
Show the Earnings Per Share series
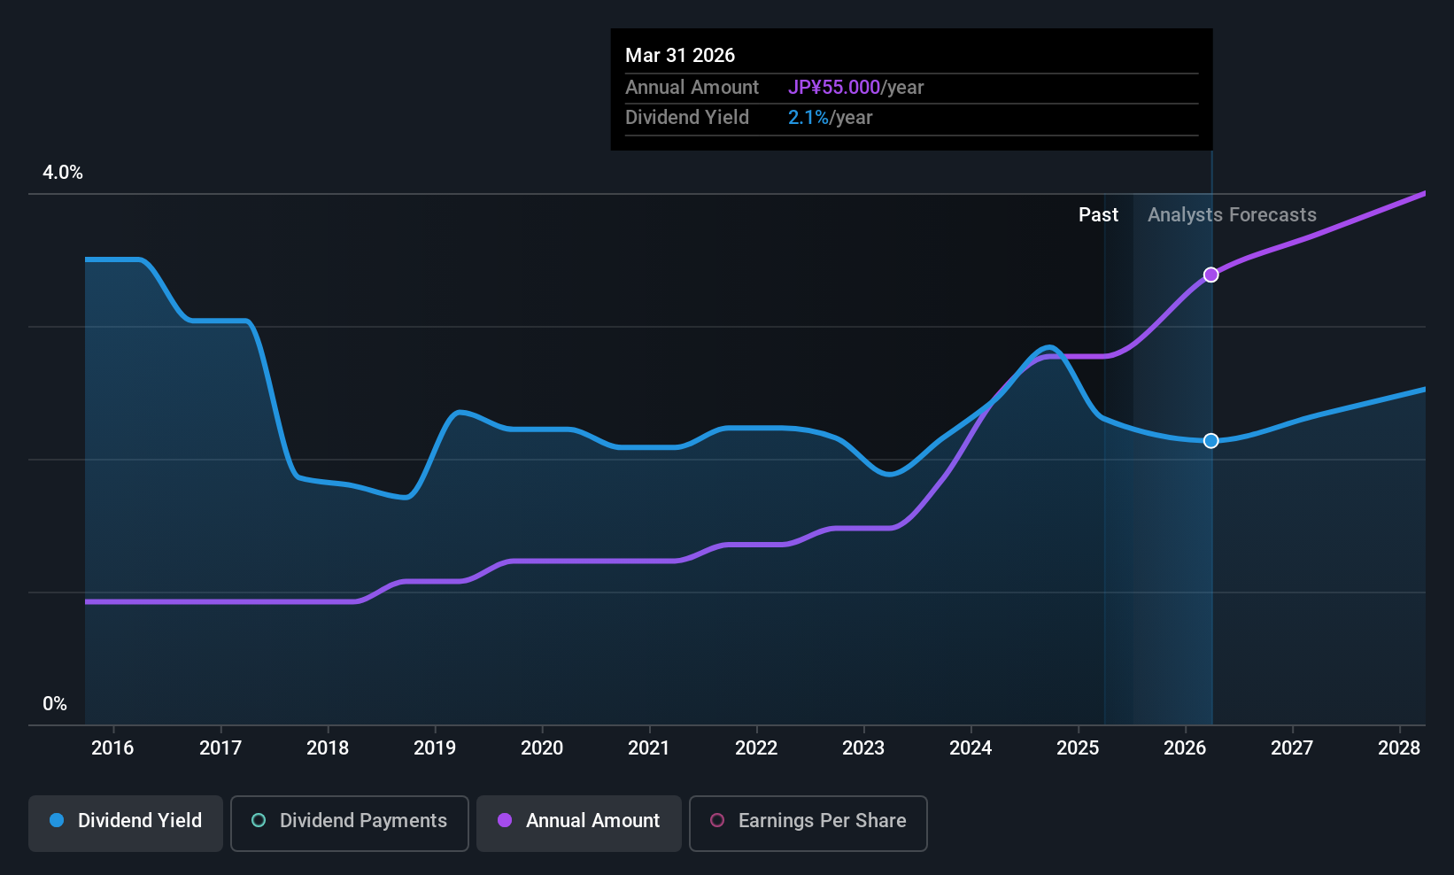click(808, 823)
